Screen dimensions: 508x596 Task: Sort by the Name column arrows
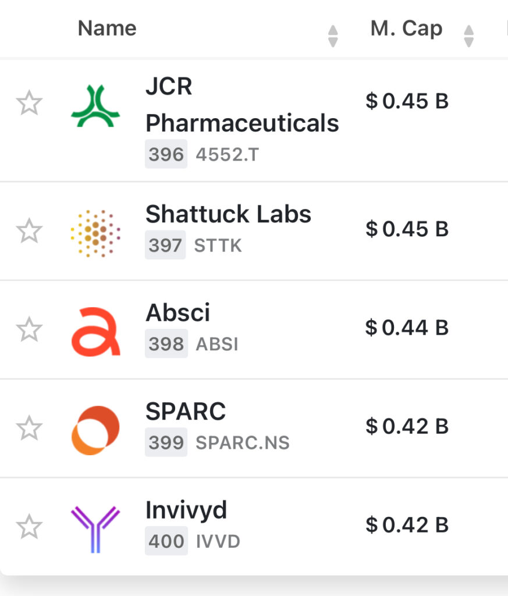333,36
